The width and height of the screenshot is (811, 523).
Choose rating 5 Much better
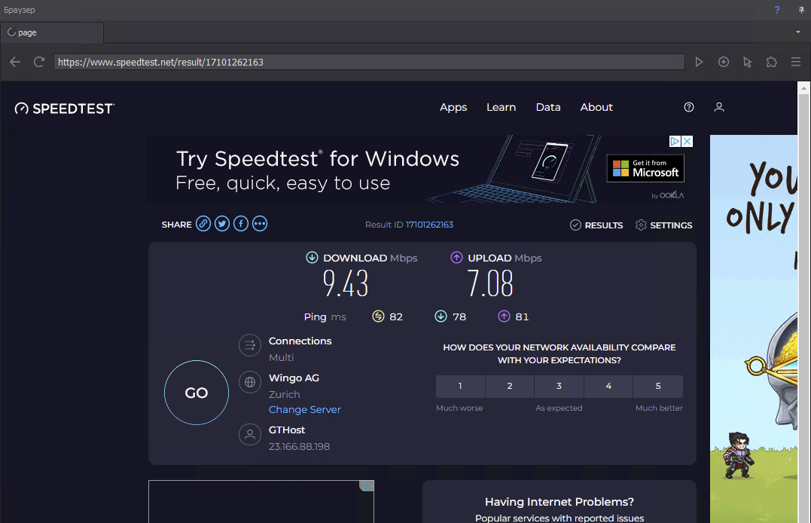658,386
